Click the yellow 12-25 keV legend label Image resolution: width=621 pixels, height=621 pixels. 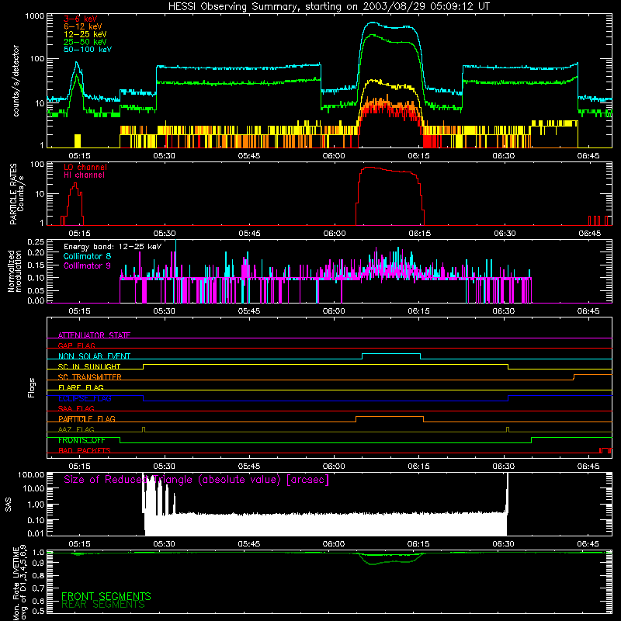(x=85, y=34)
